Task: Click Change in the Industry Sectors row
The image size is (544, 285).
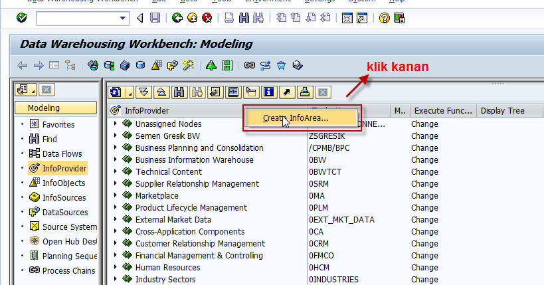Action: point(424,279)
